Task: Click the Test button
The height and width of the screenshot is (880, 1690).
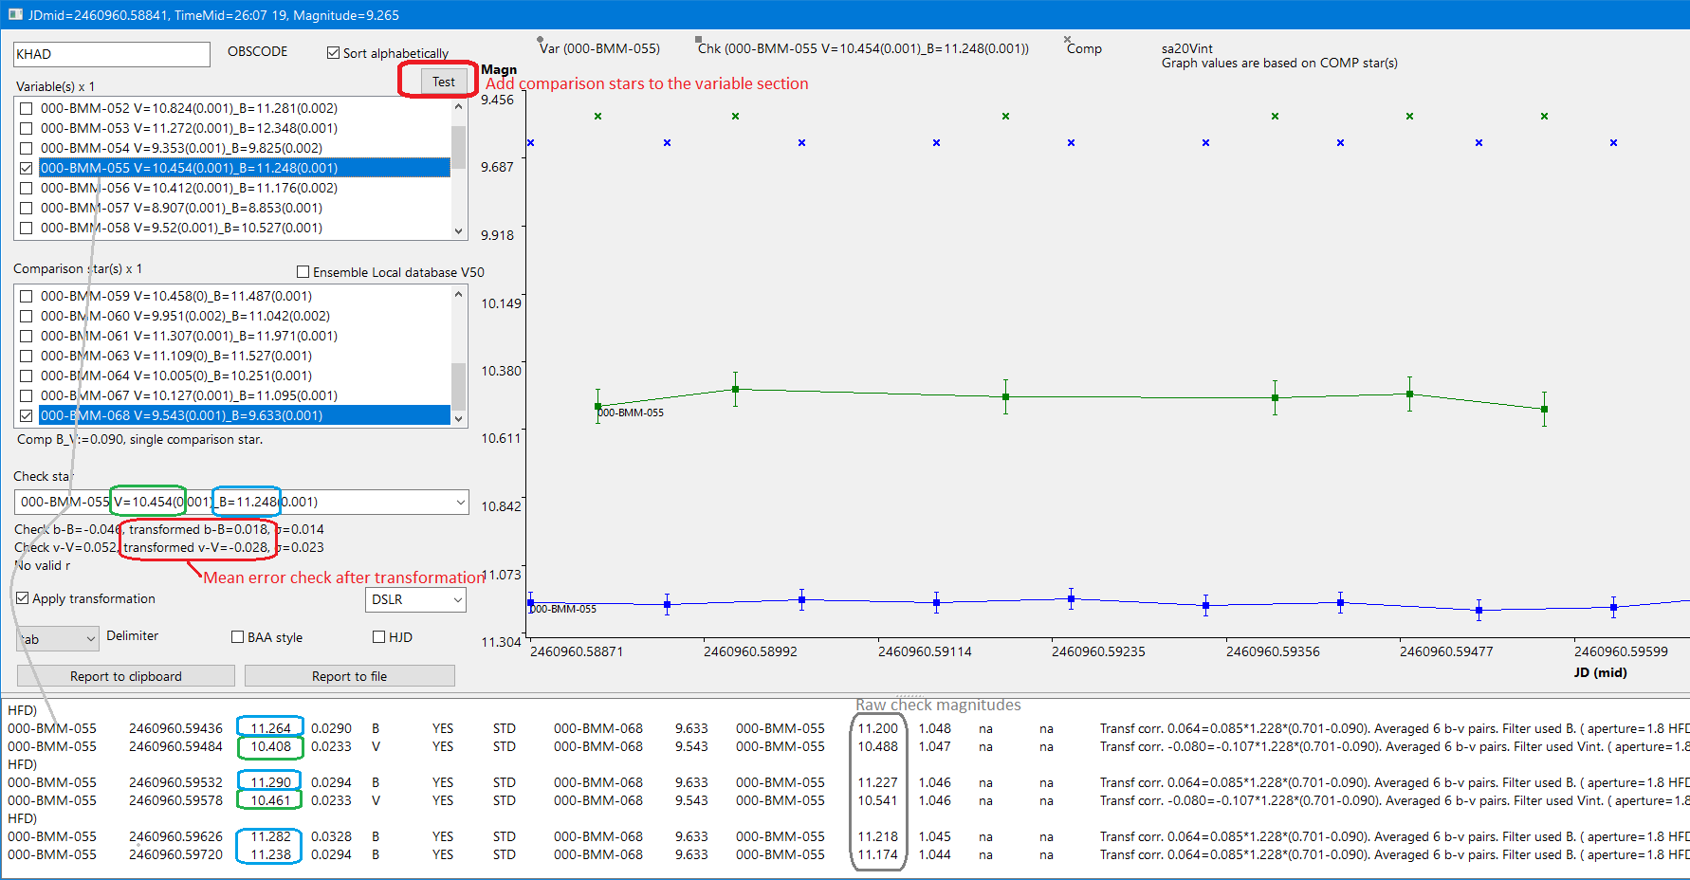Action: point(444,82)
